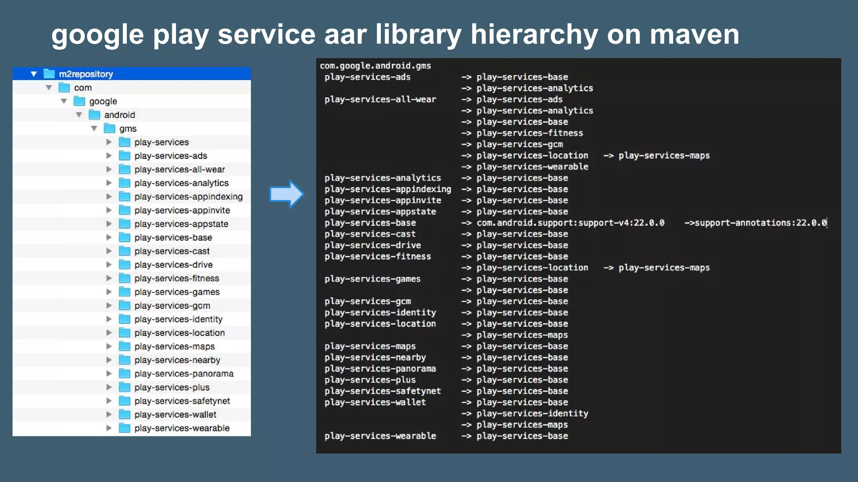The width and height of the screenshot is (858, 482).
Task: Select the play-services-ads row in tree
Action: [x=132, y=156]
